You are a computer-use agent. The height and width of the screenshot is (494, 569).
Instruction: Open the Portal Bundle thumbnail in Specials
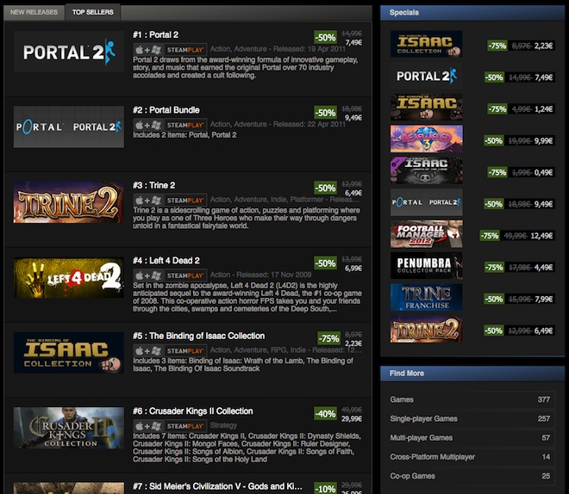pyautogui.click(x=427, y=202)
